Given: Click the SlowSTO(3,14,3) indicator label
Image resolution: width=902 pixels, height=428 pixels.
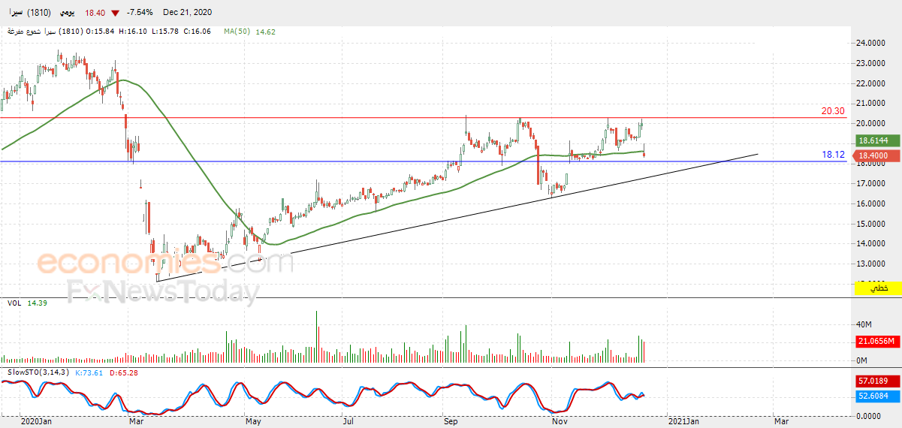Looking at the screenshot, I should pyautogui.click(x=38, y=372).
